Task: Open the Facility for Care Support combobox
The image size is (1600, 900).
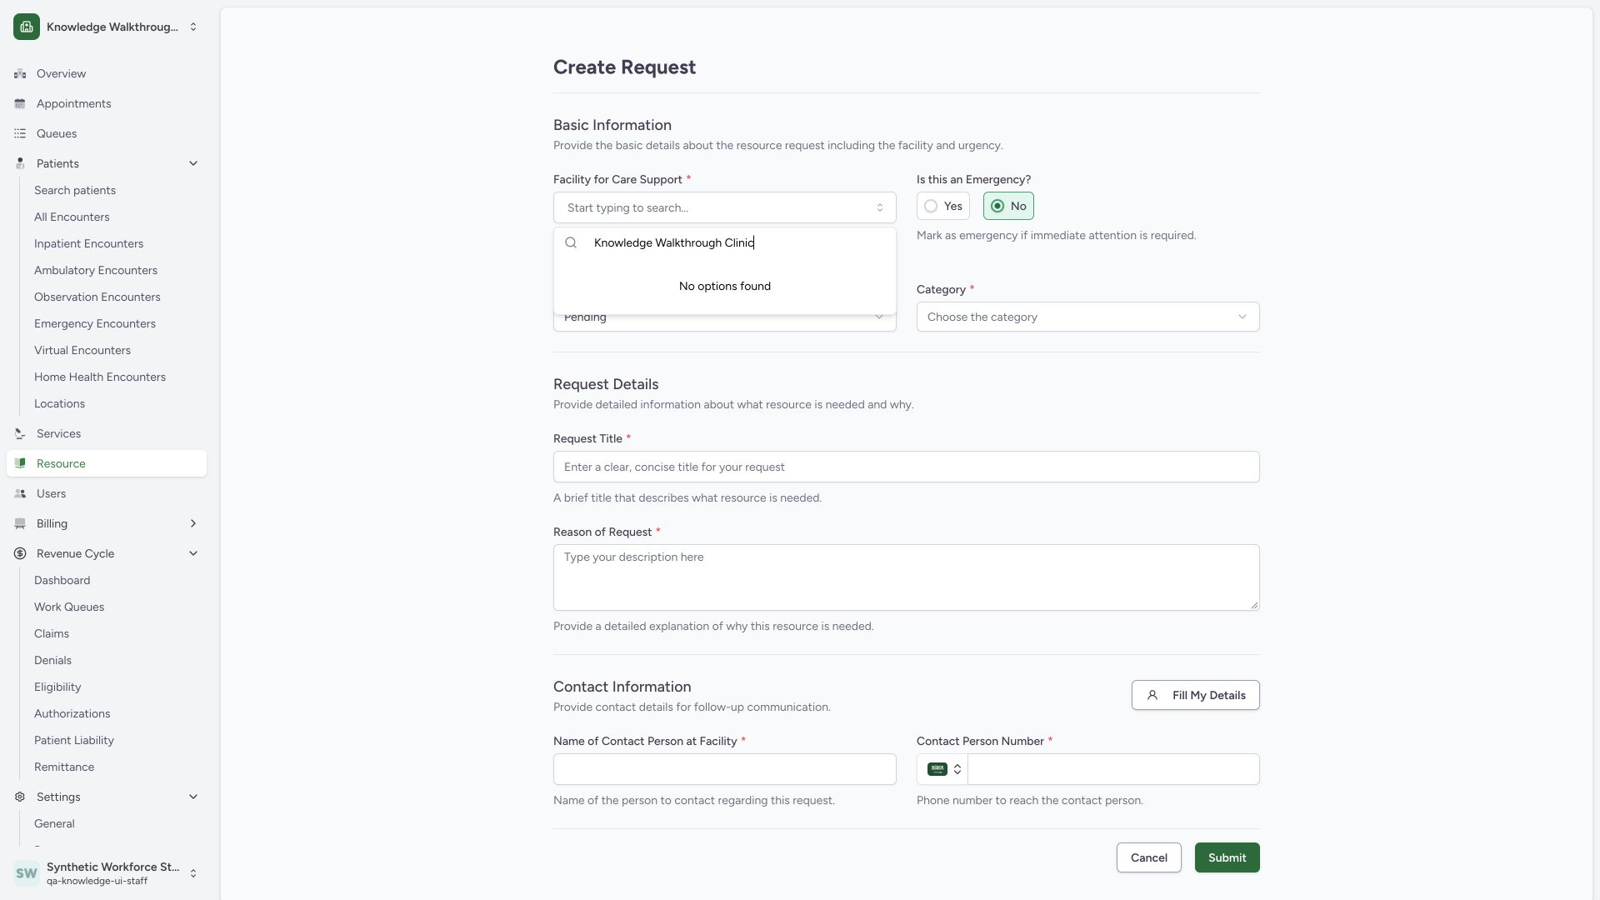Action: point(725,207)
